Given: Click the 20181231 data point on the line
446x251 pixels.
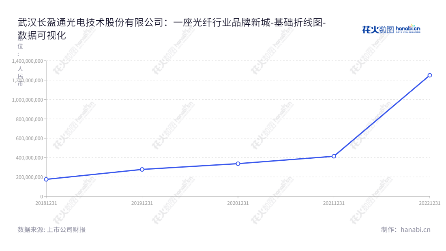Looking at the screenshot, I should [46, 179].
